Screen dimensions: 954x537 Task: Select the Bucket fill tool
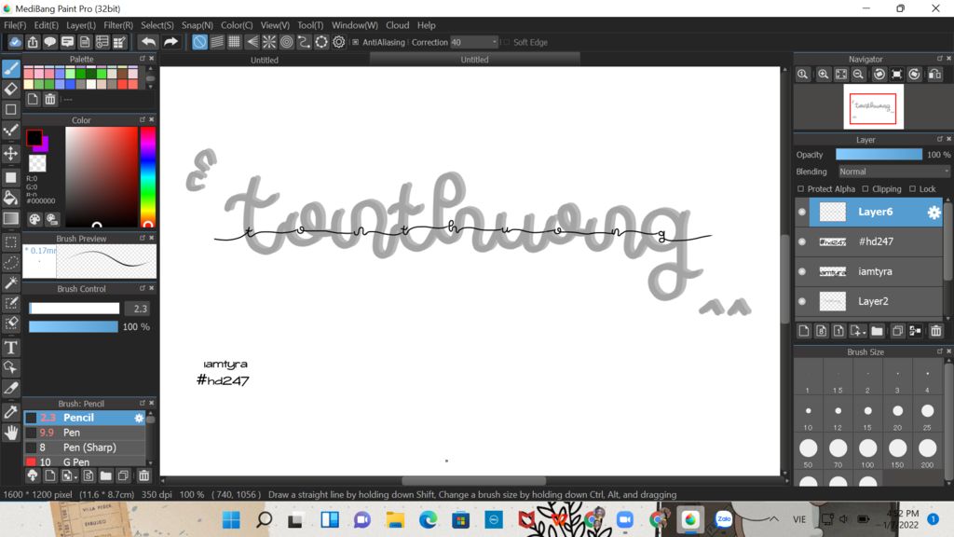(11, 198)
